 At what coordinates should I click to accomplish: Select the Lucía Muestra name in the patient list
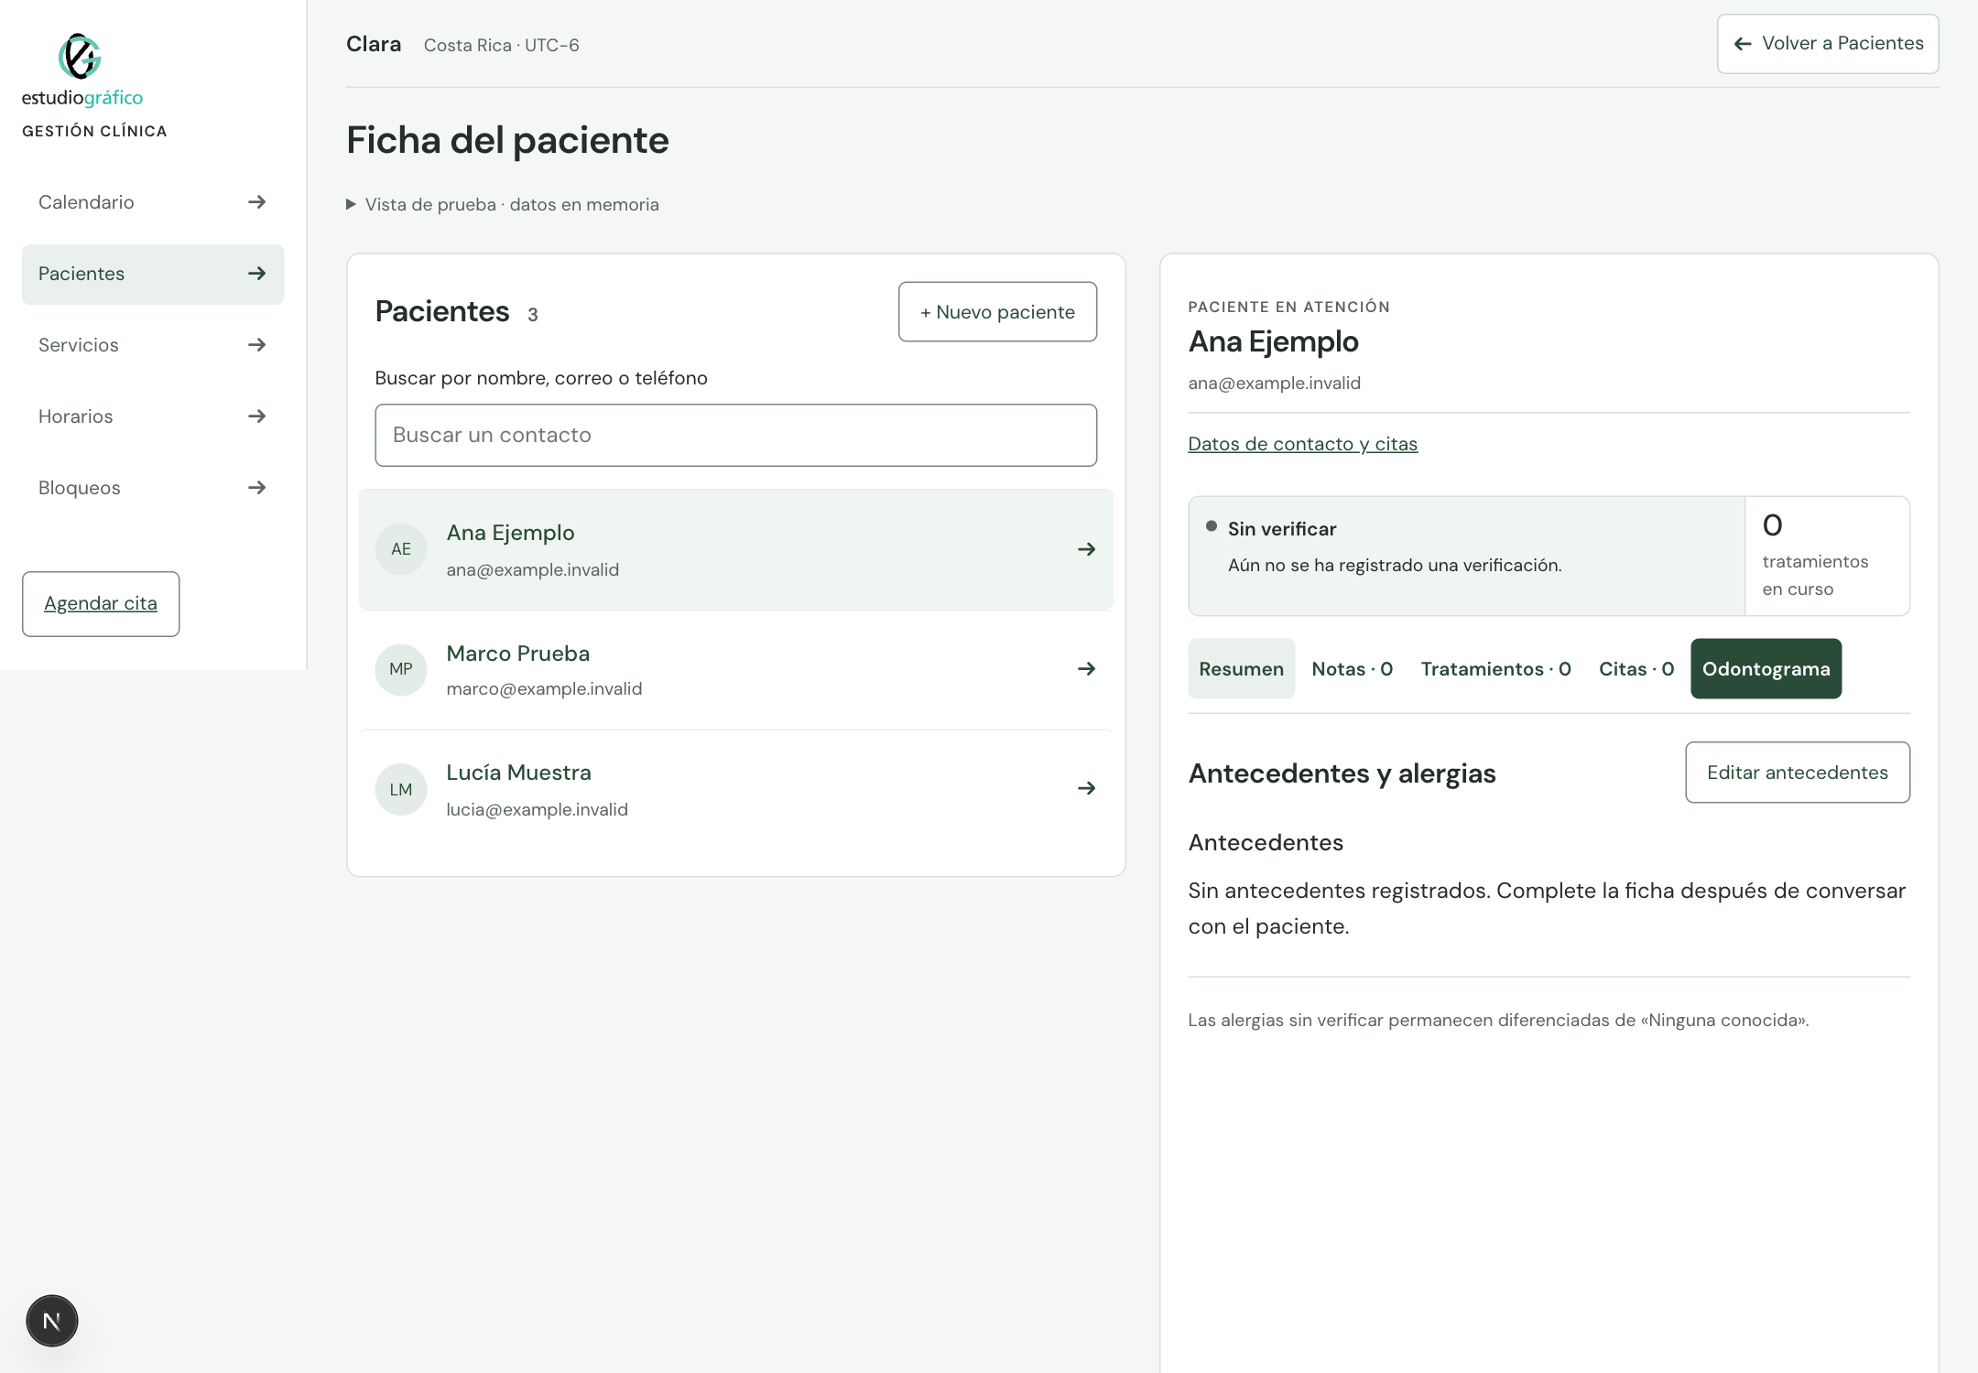click(x=519, y=773)
